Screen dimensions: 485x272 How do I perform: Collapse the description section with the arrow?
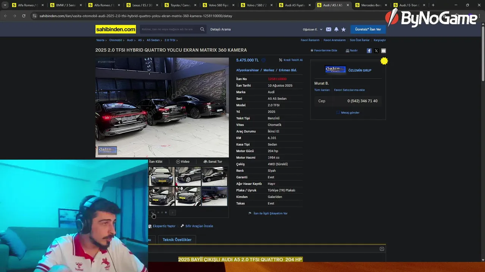(x=382, y=249)
